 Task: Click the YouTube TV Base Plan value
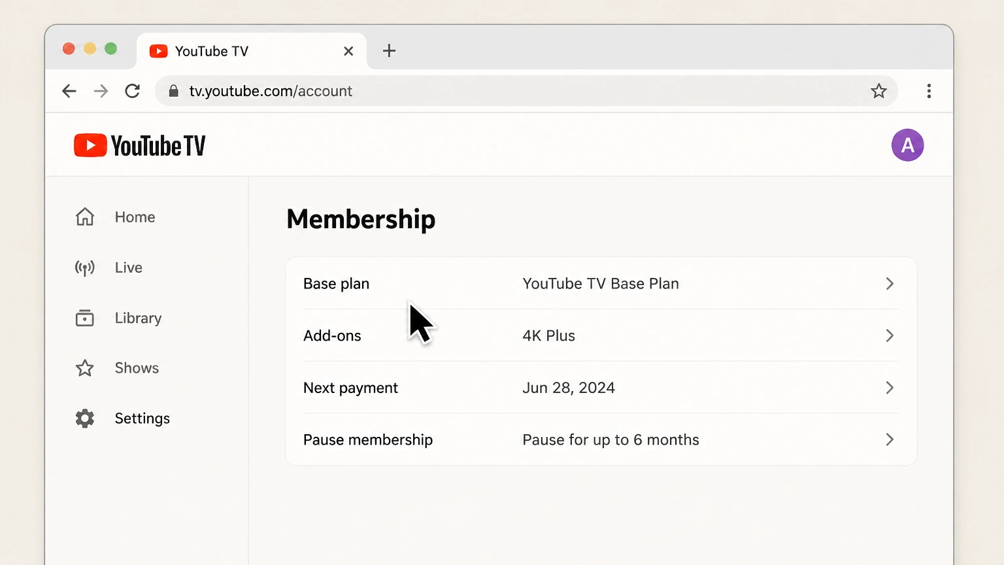(x=601, y=284)
